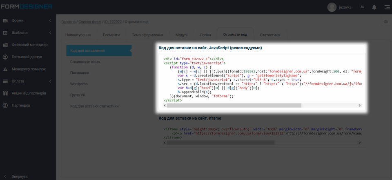
Task: Click the Оплата card icon
Action: coord(5,81)
